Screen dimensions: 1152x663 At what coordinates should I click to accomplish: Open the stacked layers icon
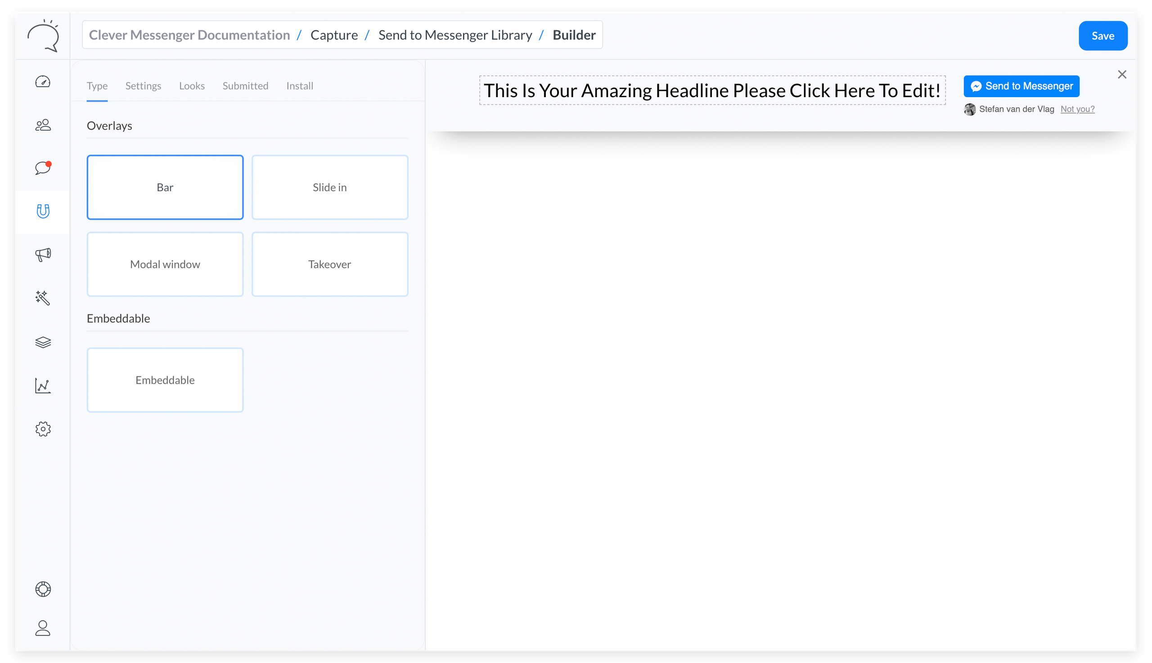tap(43, 342)
